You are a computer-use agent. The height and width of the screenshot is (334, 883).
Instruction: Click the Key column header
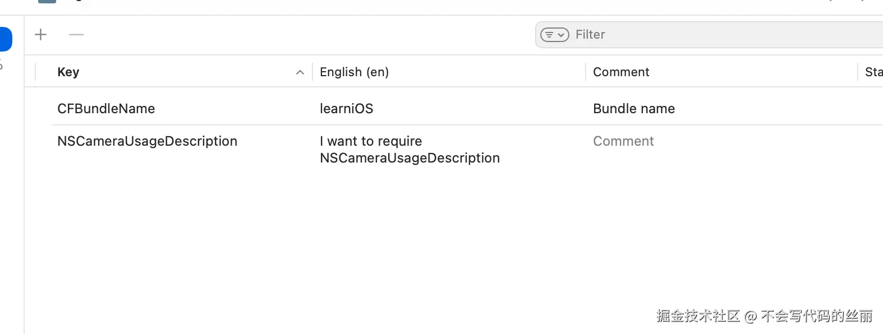[68, 72]
